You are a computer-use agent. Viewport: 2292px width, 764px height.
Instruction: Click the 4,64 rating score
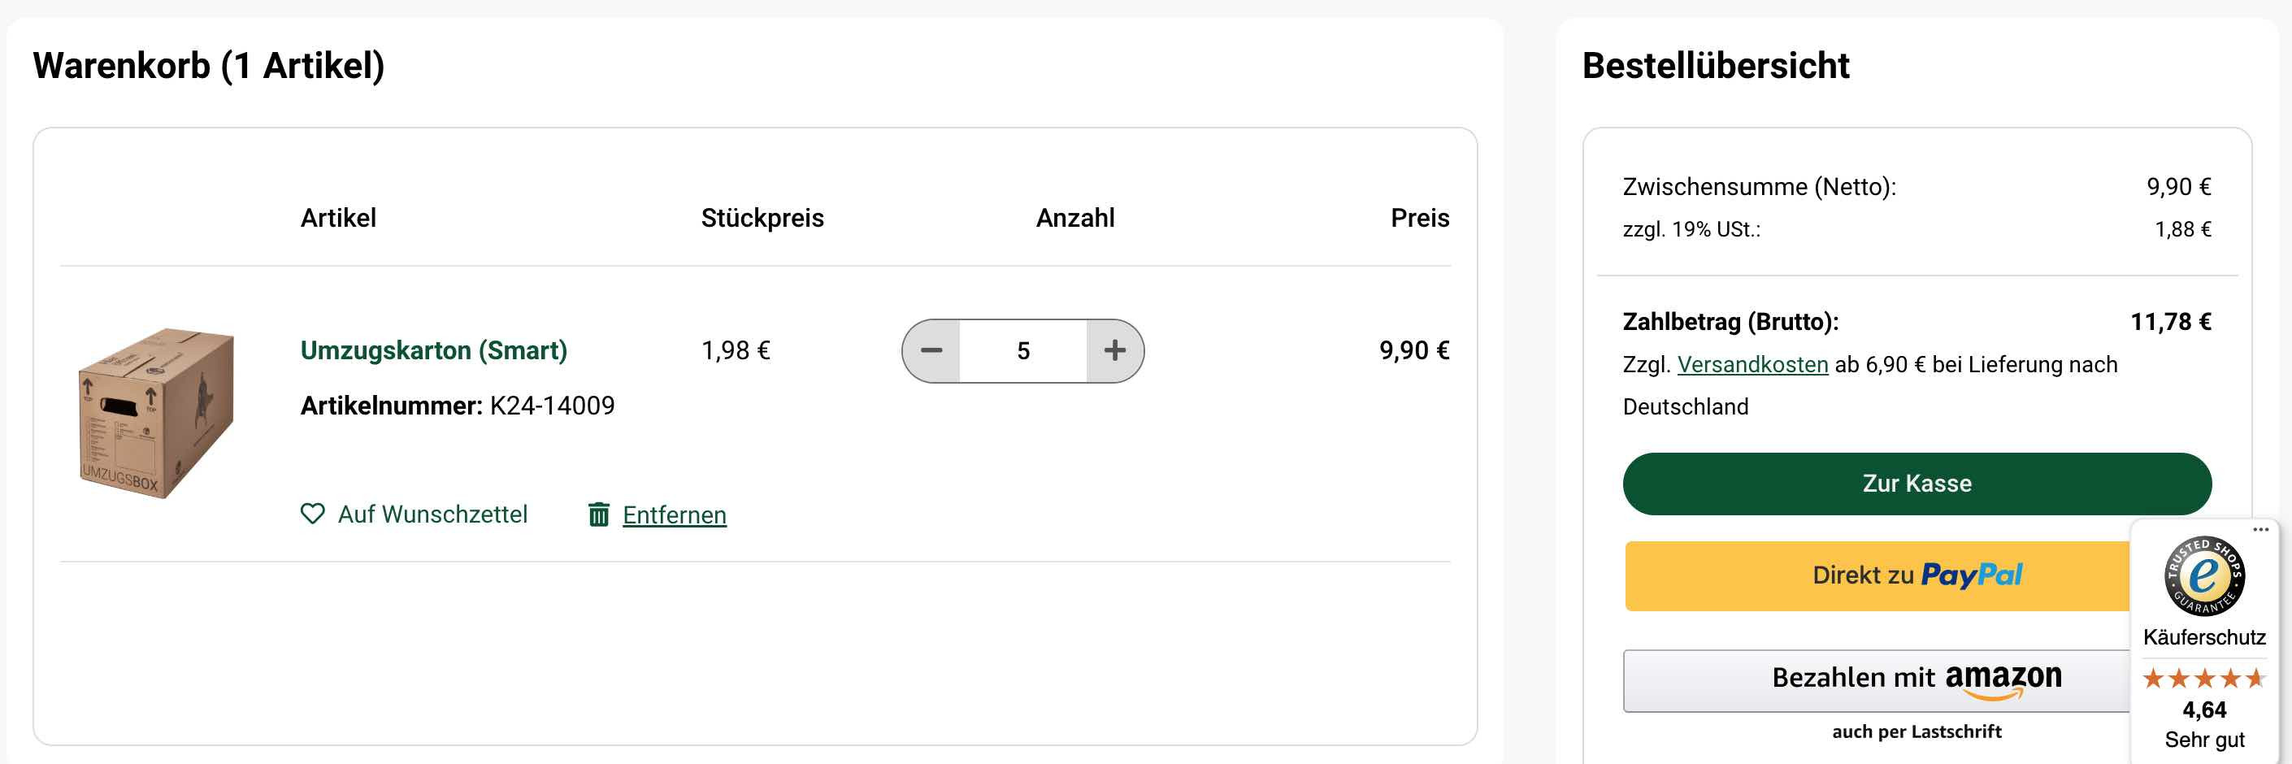click(2204, 710)
